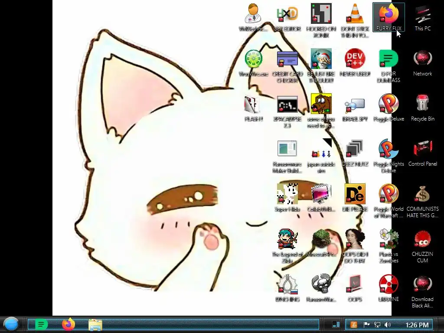Open Peggle World of Warcraft shortcut
Image resolution: width=444 pixels, height=333 pixels.
click(388, 201)
